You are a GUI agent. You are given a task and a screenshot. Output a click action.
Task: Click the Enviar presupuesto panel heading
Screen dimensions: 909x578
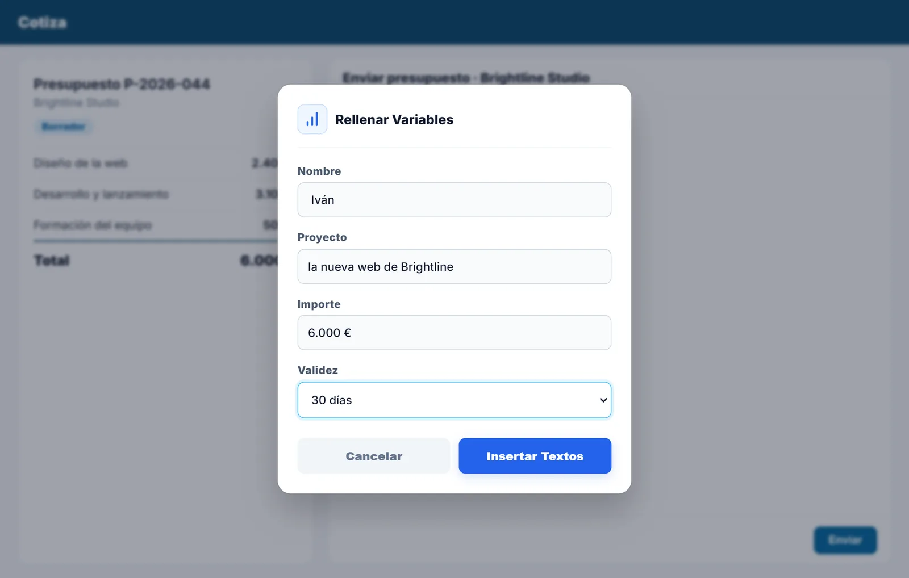tap(466, 78)
